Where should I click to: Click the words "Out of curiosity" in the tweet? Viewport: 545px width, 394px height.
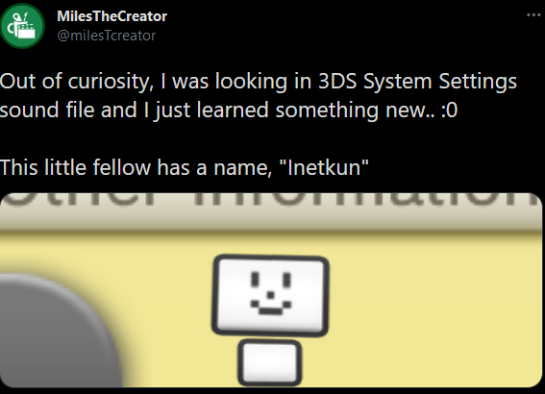pos(77,82)
